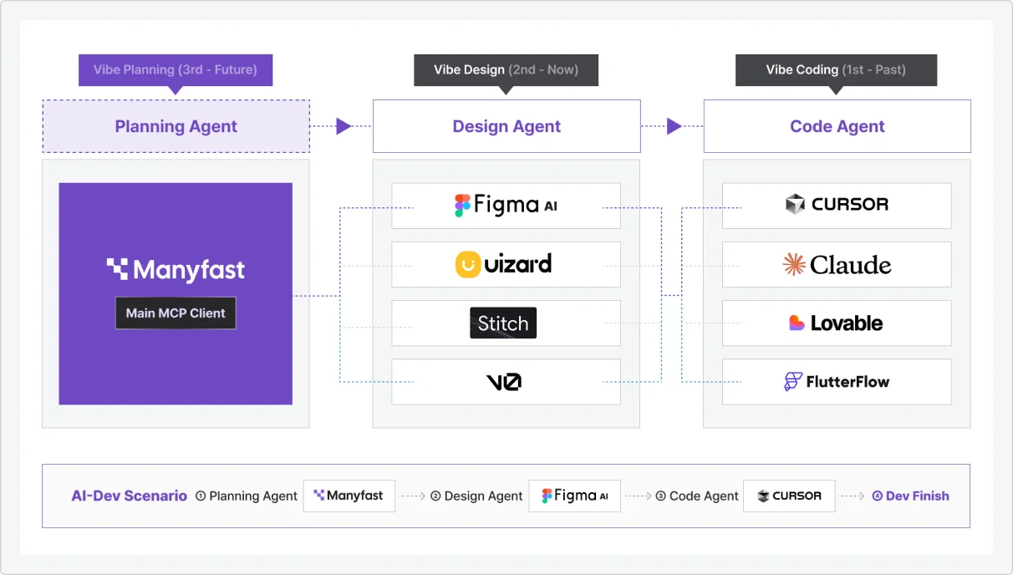Click the Design Agent header box
Screen dimensions: 1013x575
coord(506,126)
